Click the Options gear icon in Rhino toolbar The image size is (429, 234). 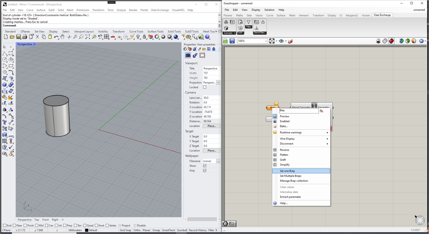click(188, 37)
